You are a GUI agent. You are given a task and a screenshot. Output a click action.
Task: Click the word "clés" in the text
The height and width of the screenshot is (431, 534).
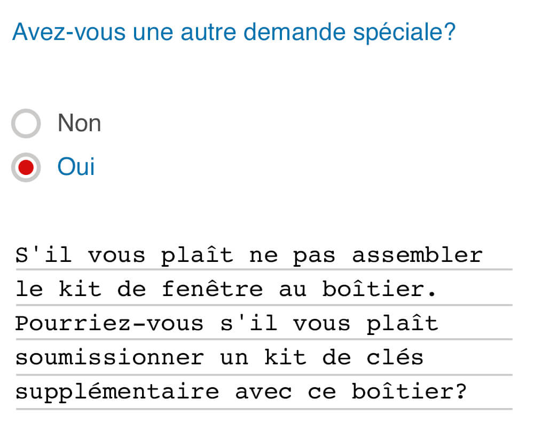pos(395,358)
